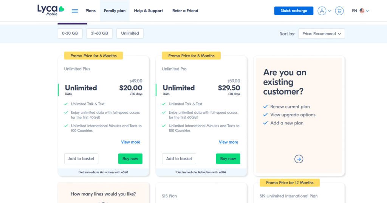Go to the Family plan tab

(115, 11)
